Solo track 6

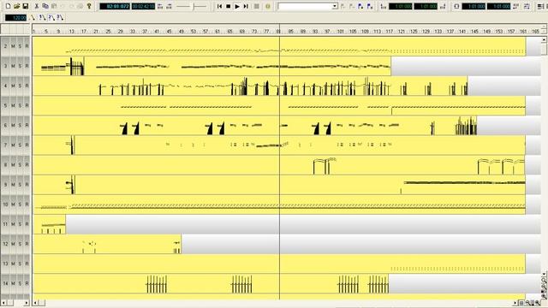(20, 125)
